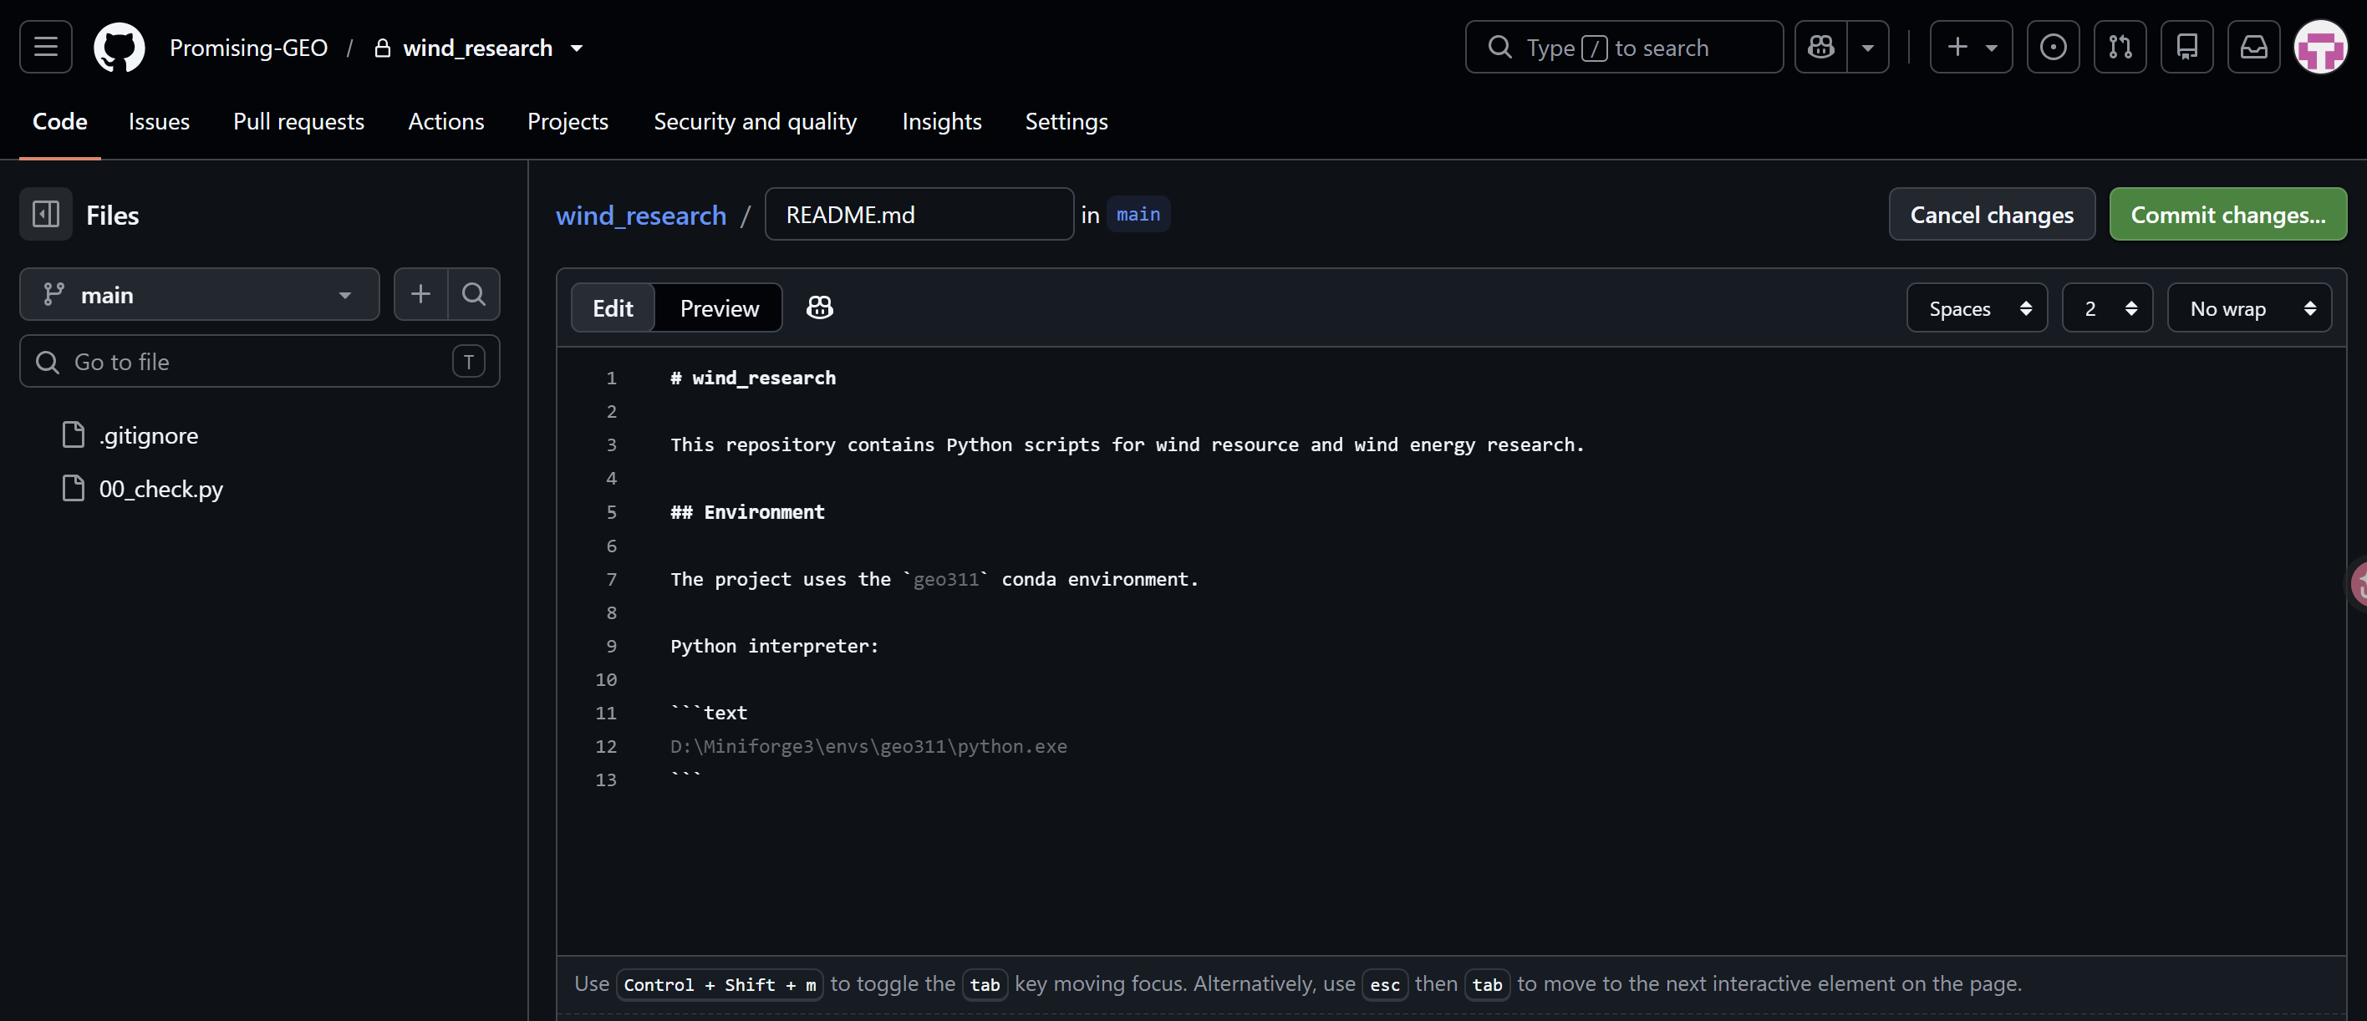Image resolution: width=2367 pixels, height=1021 pixels.
Task: Open Security and quality tab
Action: (756, 121)
